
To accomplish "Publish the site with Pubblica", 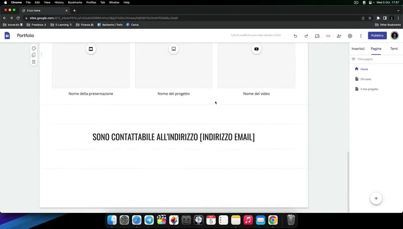I will point(377,35).
